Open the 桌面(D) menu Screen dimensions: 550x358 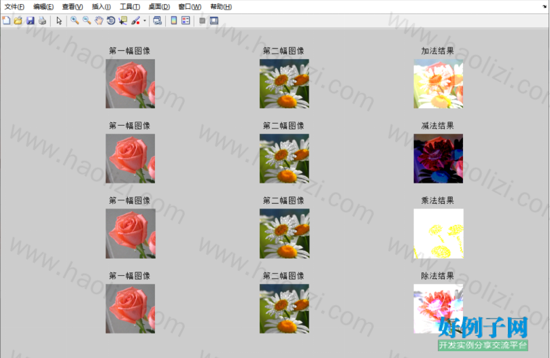[x=159, y=7]
